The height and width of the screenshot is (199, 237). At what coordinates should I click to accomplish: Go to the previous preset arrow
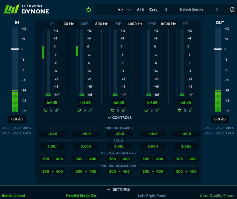click(x=166, y=10)
